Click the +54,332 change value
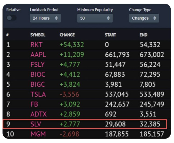This screenshot has width=174, height=143. point(72,45)
